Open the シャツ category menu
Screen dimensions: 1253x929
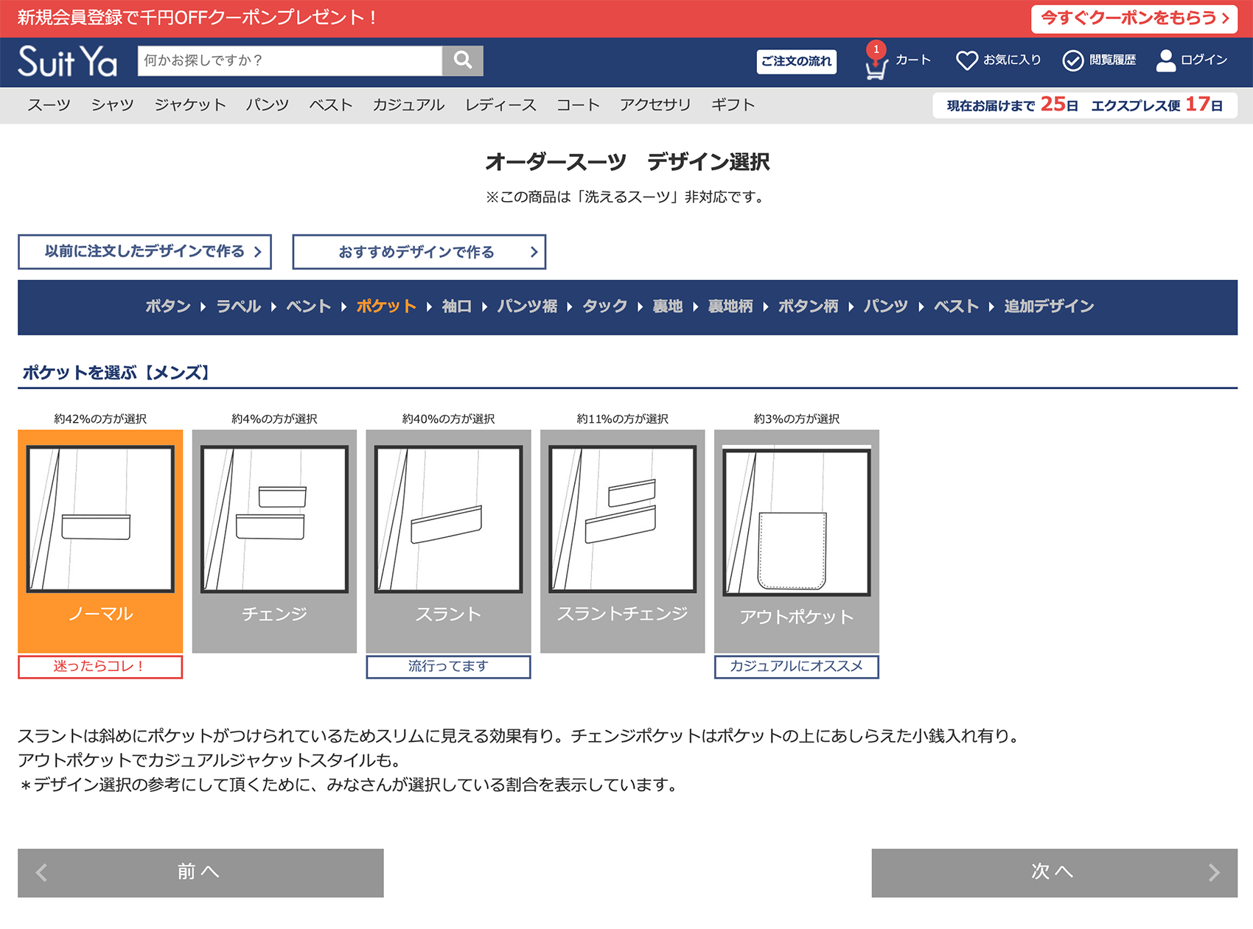[112, 105]
